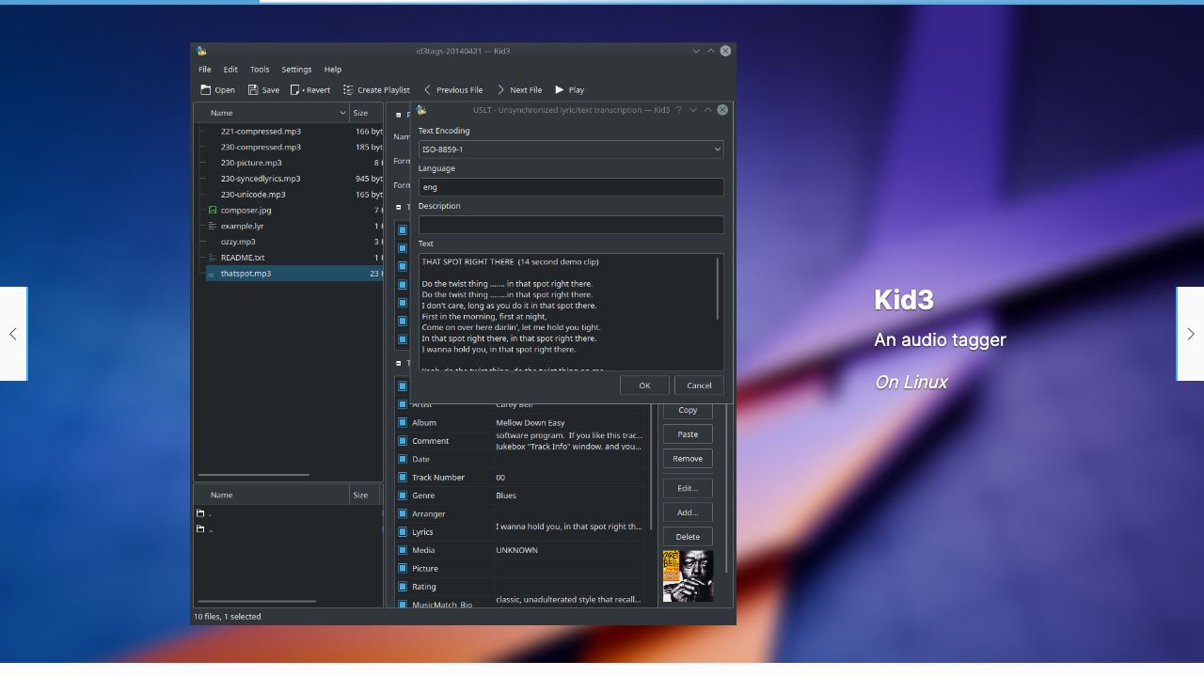Click the Create Playlist list icon

click(348, 90)
